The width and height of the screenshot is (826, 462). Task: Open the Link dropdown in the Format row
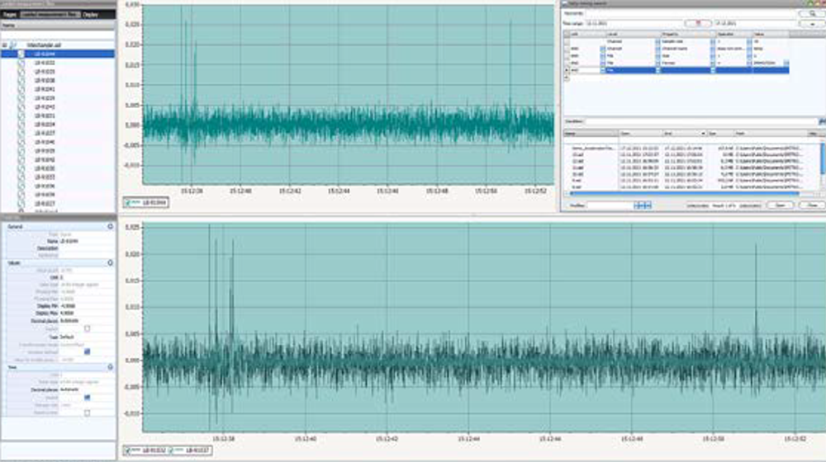(x=602, y=63)
